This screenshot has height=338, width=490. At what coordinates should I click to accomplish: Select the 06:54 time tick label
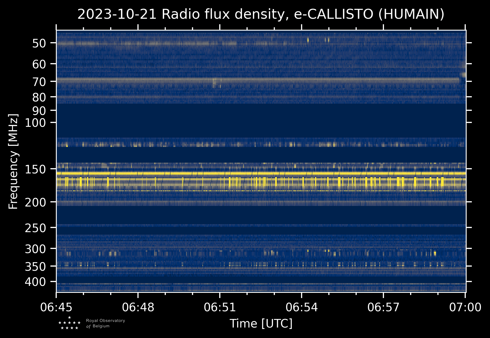[302, 307]
